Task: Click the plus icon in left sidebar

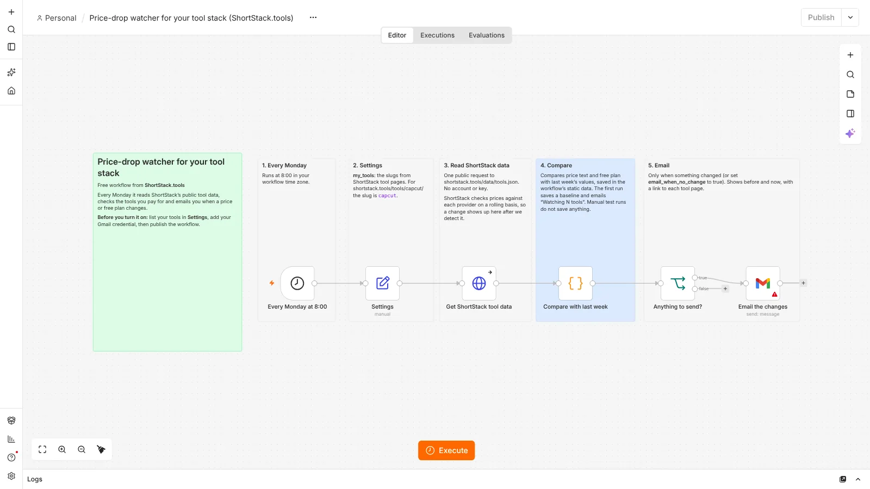Action: pos(11,12)
